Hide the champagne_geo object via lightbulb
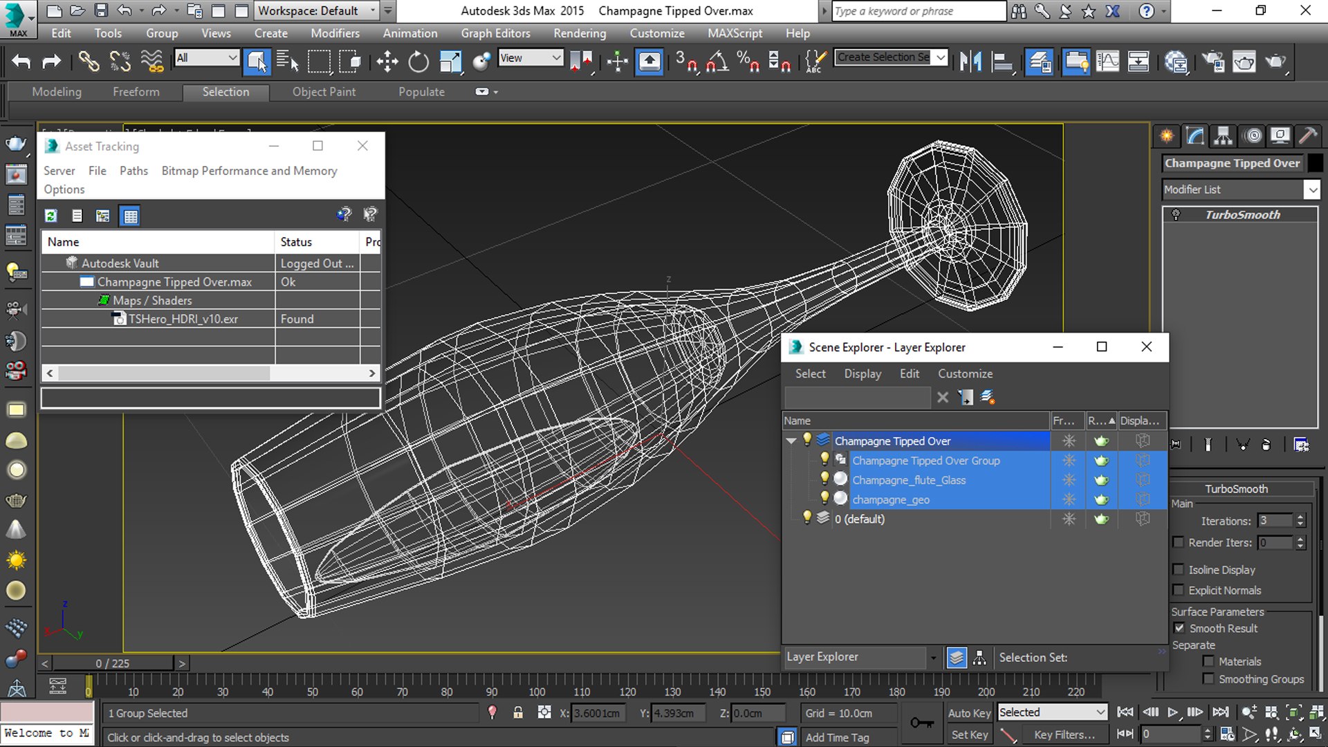1328x747 pixels. tap(824, 498)
